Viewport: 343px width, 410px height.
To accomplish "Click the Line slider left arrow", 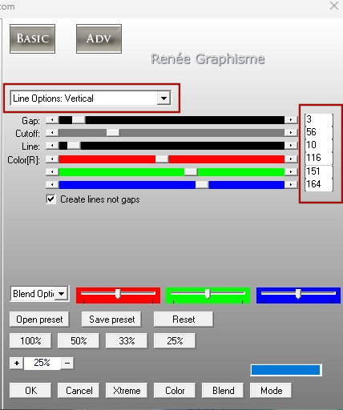I will [x=52, y=146].
